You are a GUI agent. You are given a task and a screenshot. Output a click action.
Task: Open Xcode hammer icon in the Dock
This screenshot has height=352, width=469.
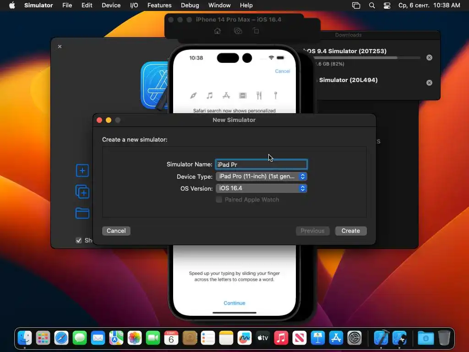pos(382,338)
